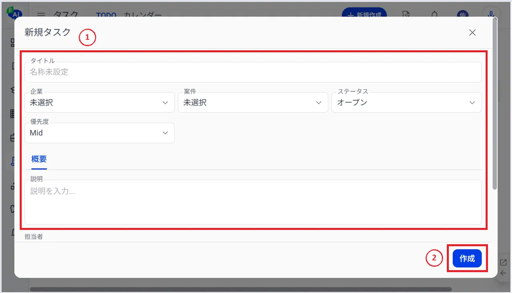
Task: Click into the 説明 text area
Action: (253, 202)
